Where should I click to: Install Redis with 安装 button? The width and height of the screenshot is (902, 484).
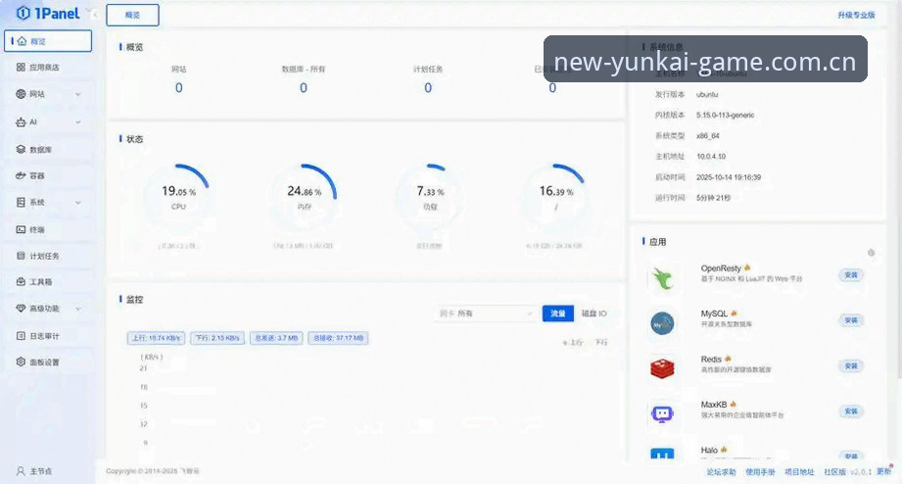click(851, 365)
